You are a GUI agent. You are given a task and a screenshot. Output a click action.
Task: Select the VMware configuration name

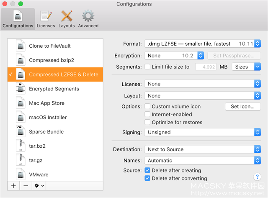[x=39, y=175]
